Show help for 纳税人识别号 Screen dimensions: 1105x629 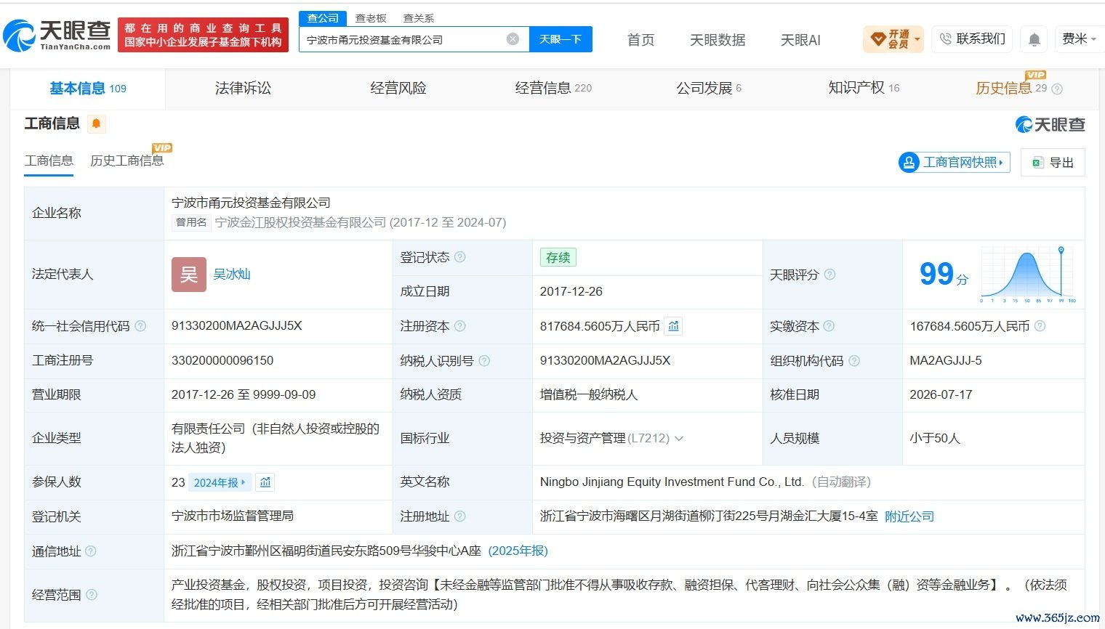click(x=484, y=361)
